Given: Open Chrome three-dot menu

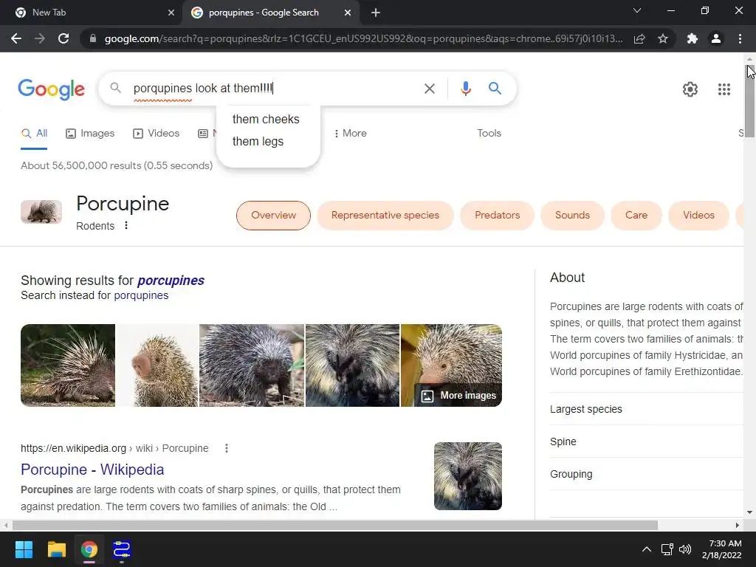Looking at the screenshot, I should point(740,38).
